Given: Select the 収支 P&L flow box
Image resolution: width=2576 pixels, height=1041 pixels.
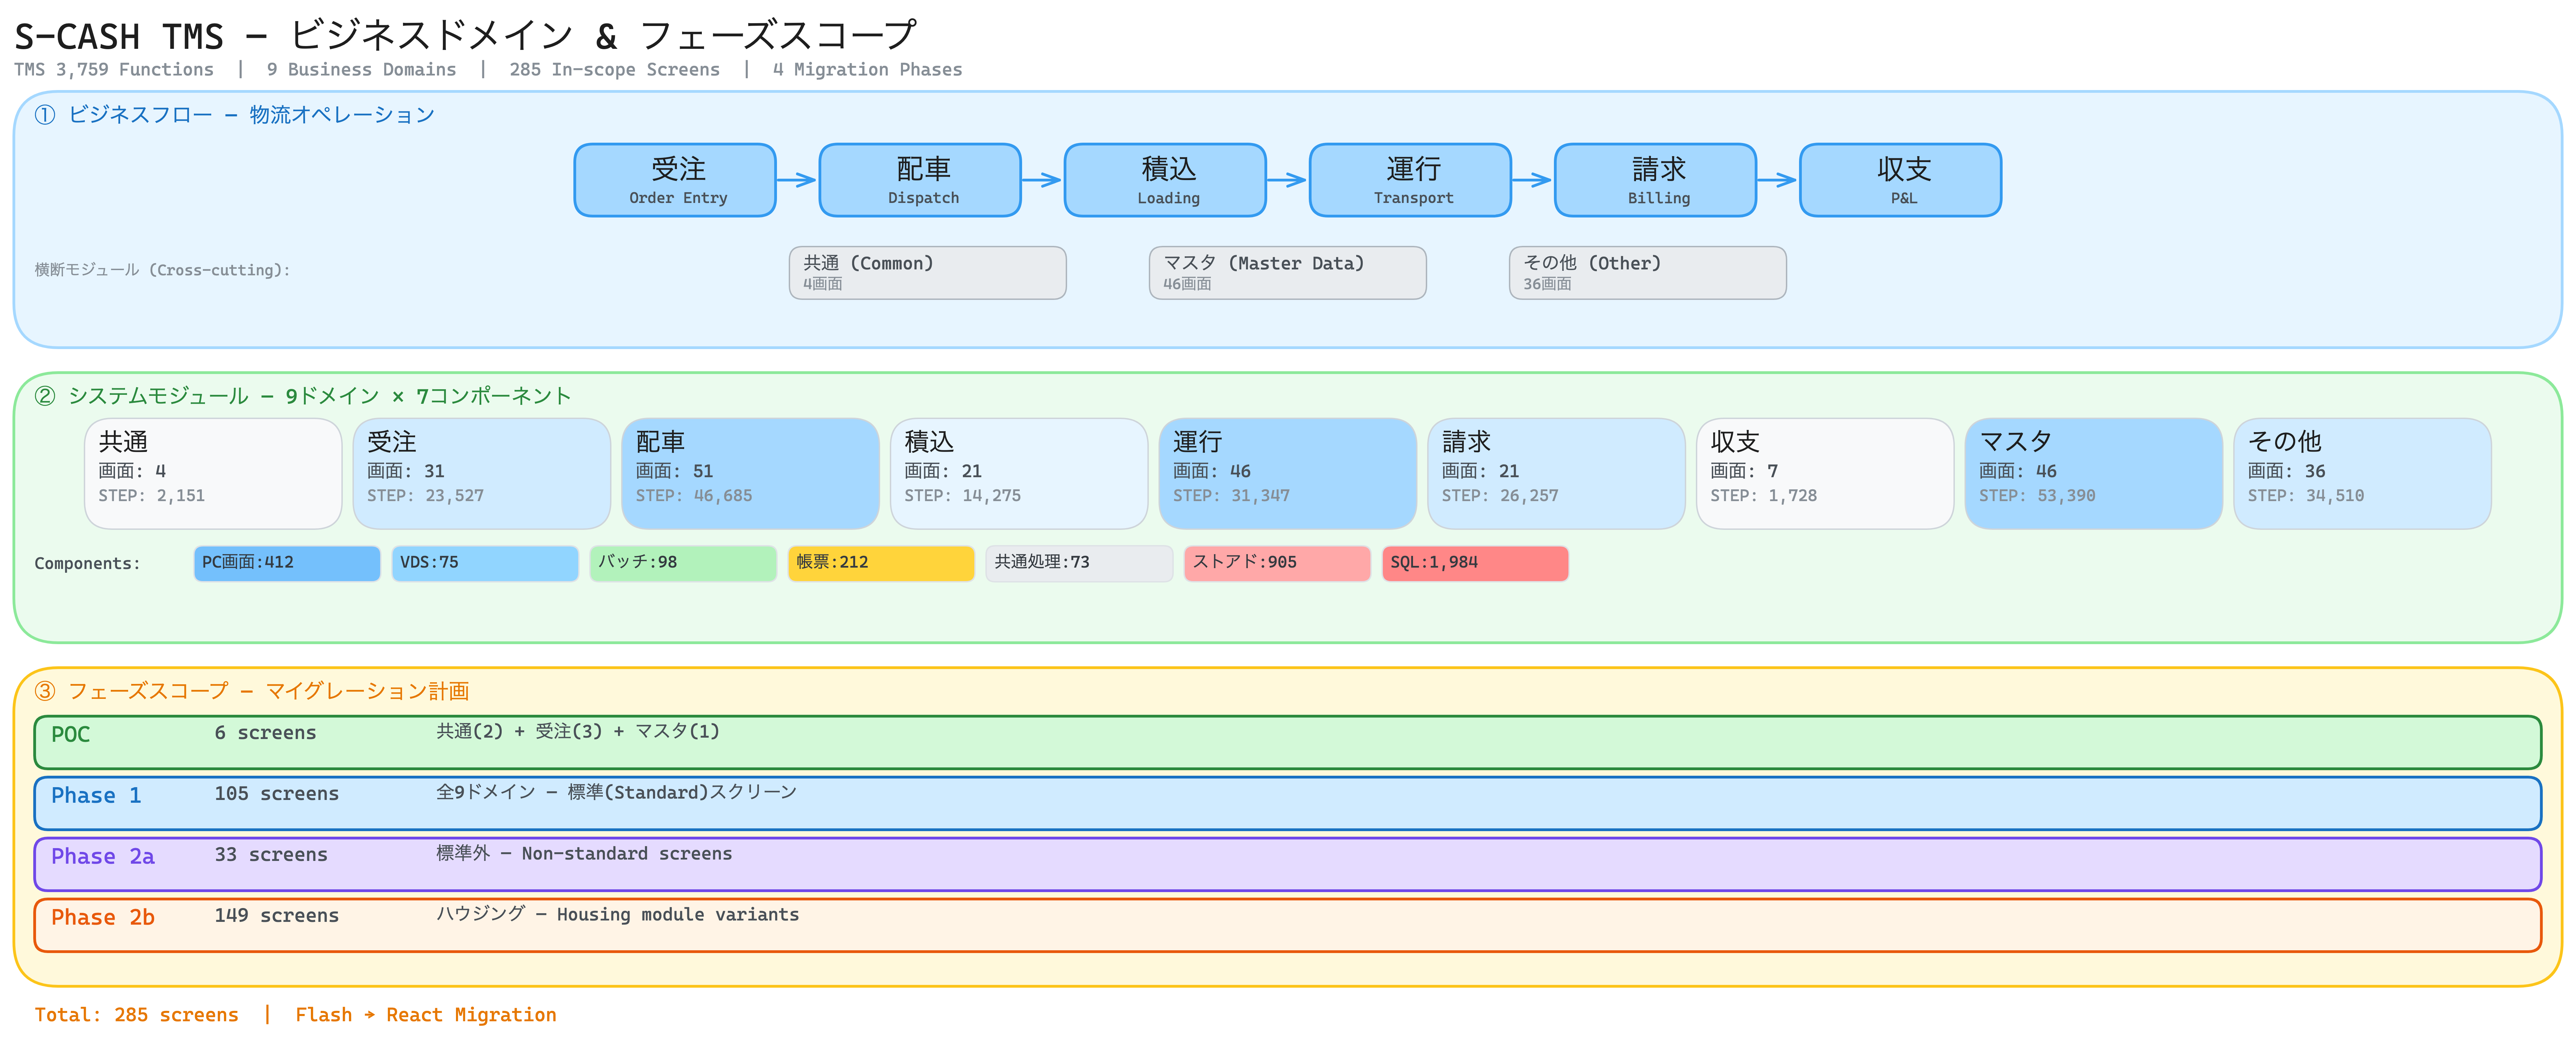Looking at the screenshot, I should coord(1900,180).
